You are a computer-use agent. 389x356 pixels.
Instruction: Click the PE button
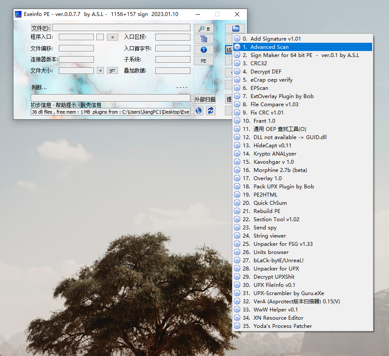pos(204,60)
